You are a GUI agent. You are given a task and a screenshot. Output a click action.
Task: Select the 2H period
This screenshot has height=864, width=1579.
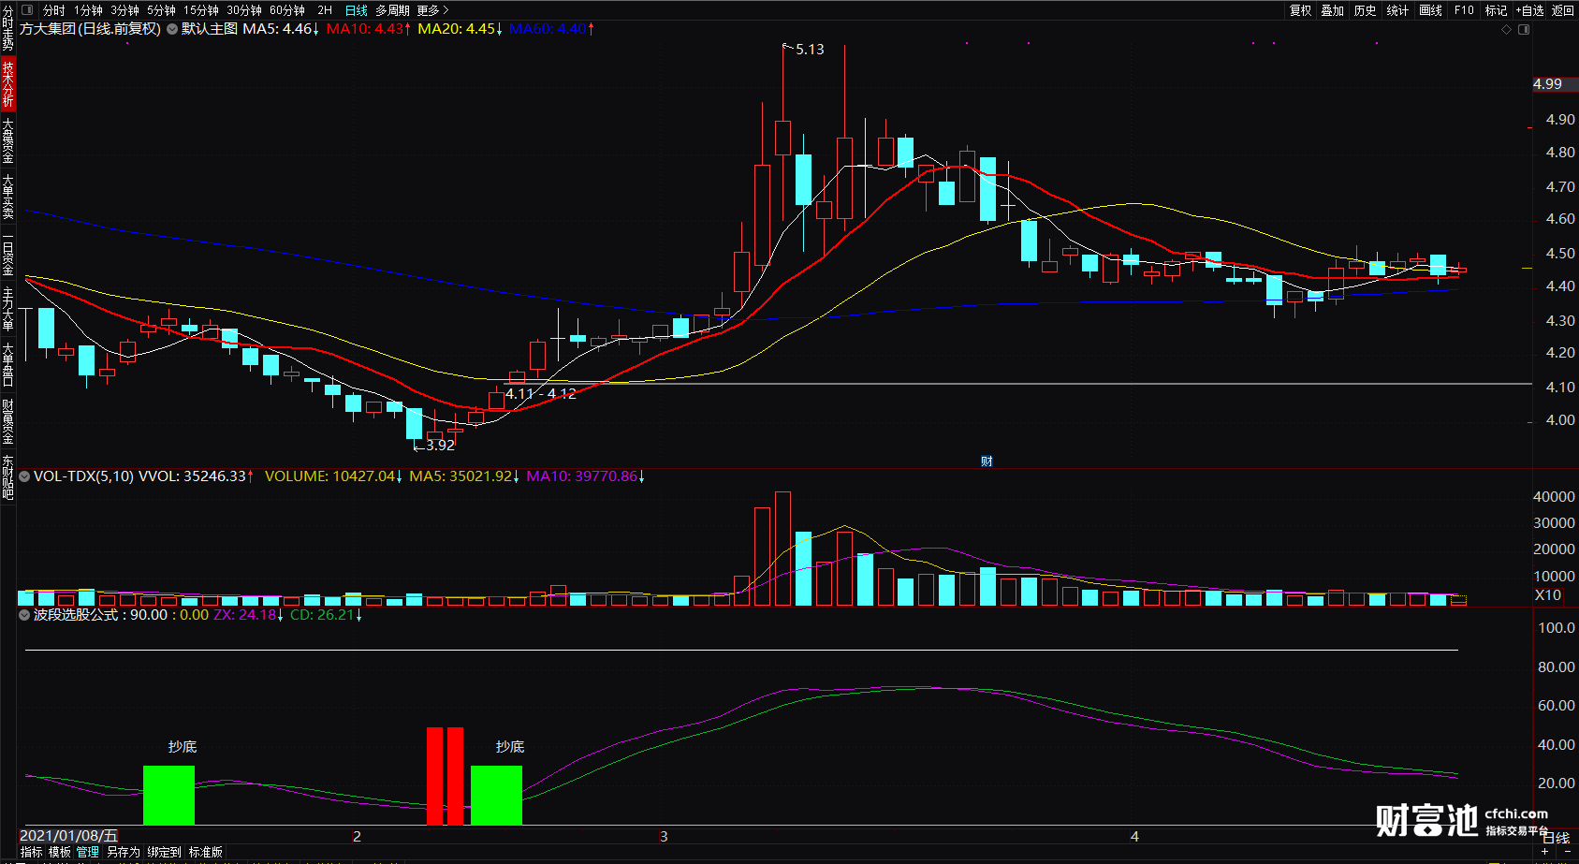click(325, 10)
